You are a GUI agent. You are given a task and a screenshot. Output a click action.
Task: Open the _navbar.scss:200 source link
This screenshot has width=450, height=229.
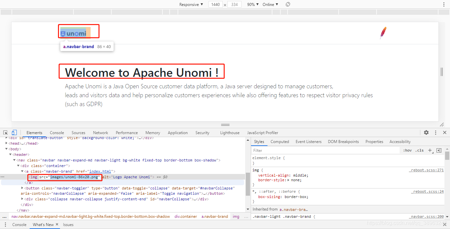tap(427, 216)
